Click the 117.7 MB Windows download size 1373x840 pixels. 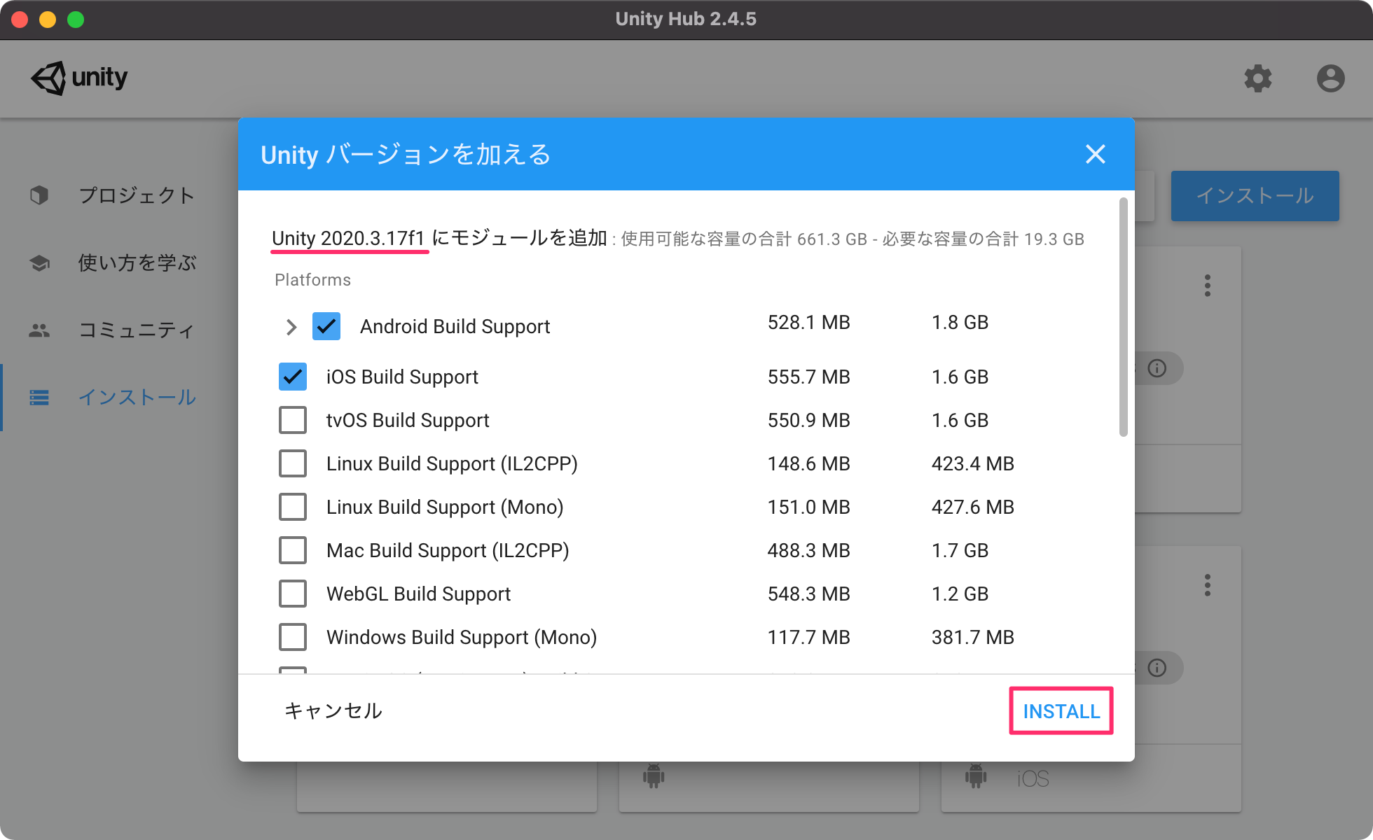(809, 637)
